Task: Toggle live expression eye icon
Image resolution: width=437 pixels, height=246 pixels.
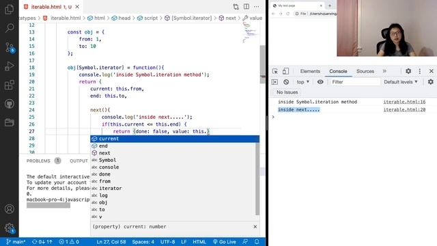Action: coord(320,82)
